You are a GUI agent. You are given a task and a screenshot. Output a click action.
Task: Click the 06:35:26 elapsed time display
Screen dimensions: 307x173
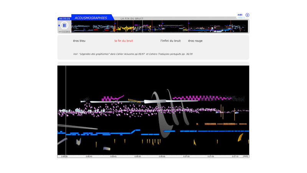[64, 18]
